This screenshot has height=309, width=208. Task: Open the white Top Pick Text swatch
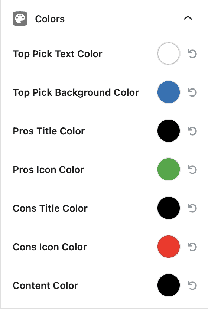[x=169, y=53]
